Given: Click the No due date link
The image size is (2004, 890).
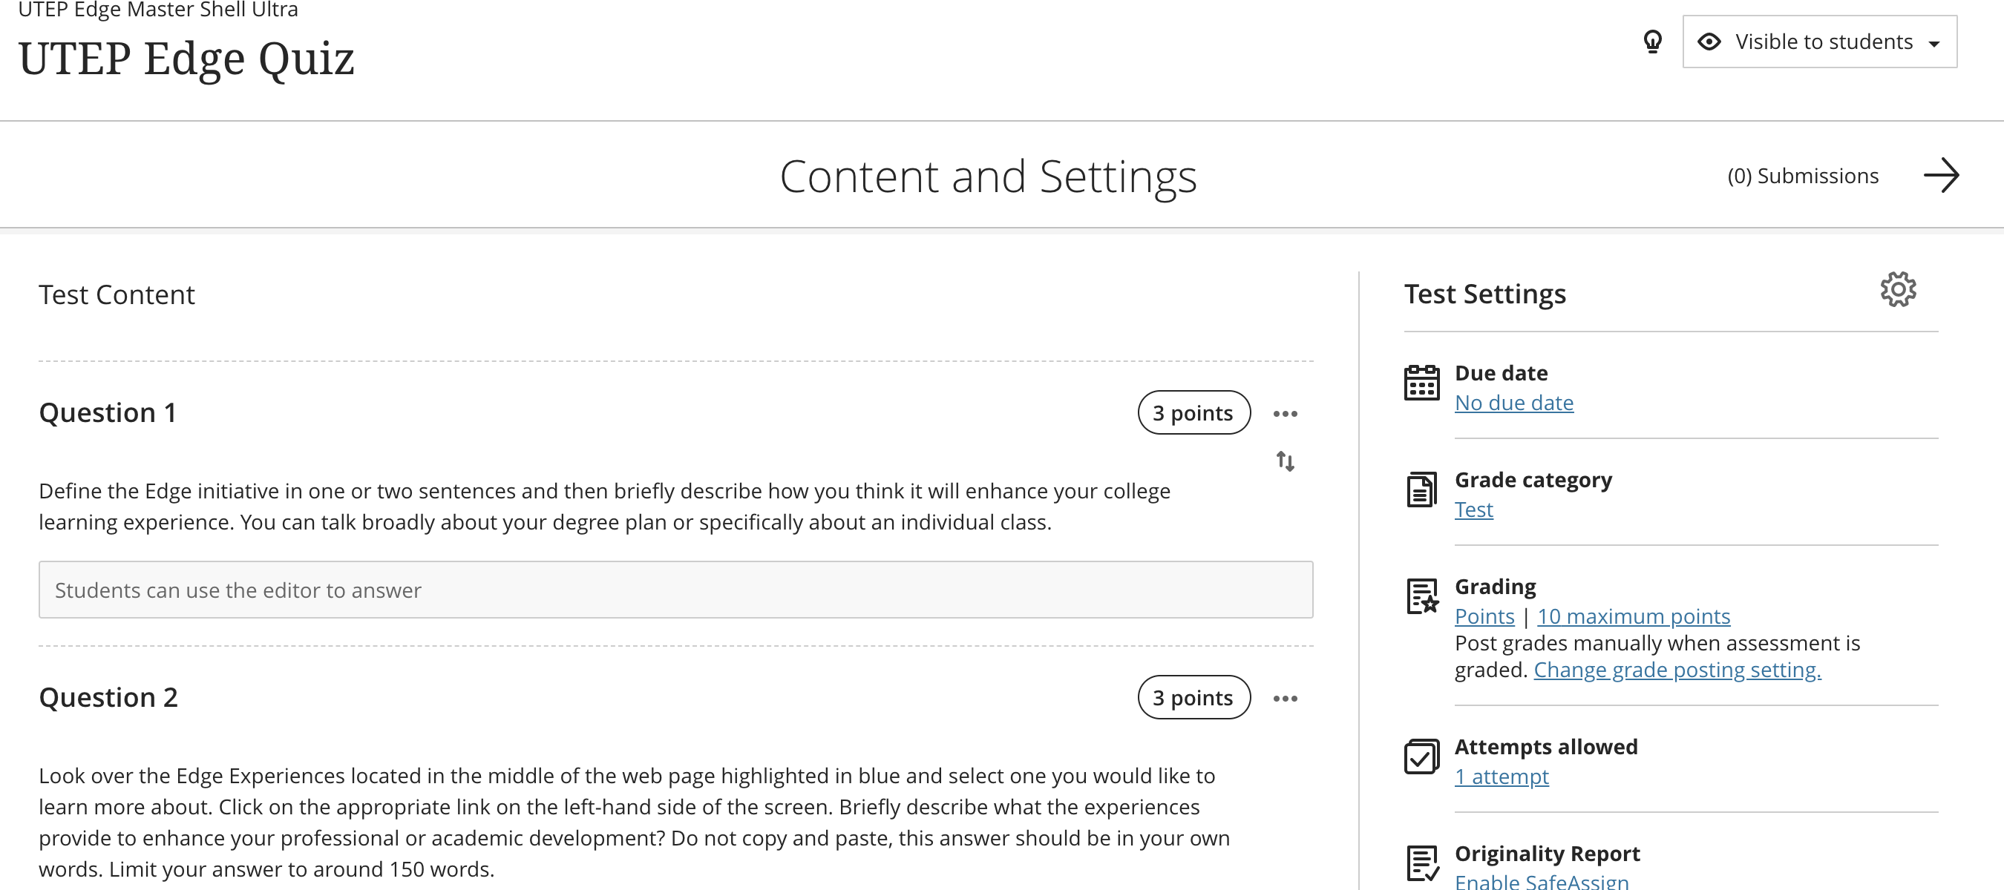Looking at the screenshot, I should pyautogui.click(x=1513, y=403).
